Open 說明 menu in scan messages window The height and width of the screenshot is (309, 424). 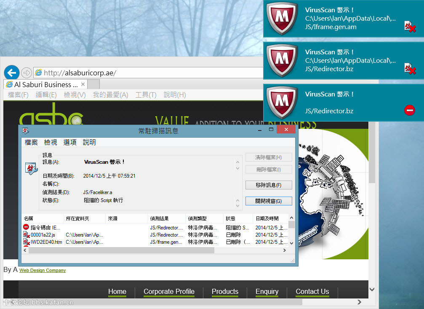click(89, 142)
